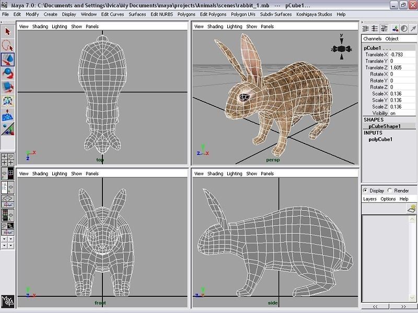Select the Display radio button
The image size is (418, 313).
pyautogui.click(x=365, y=190)
